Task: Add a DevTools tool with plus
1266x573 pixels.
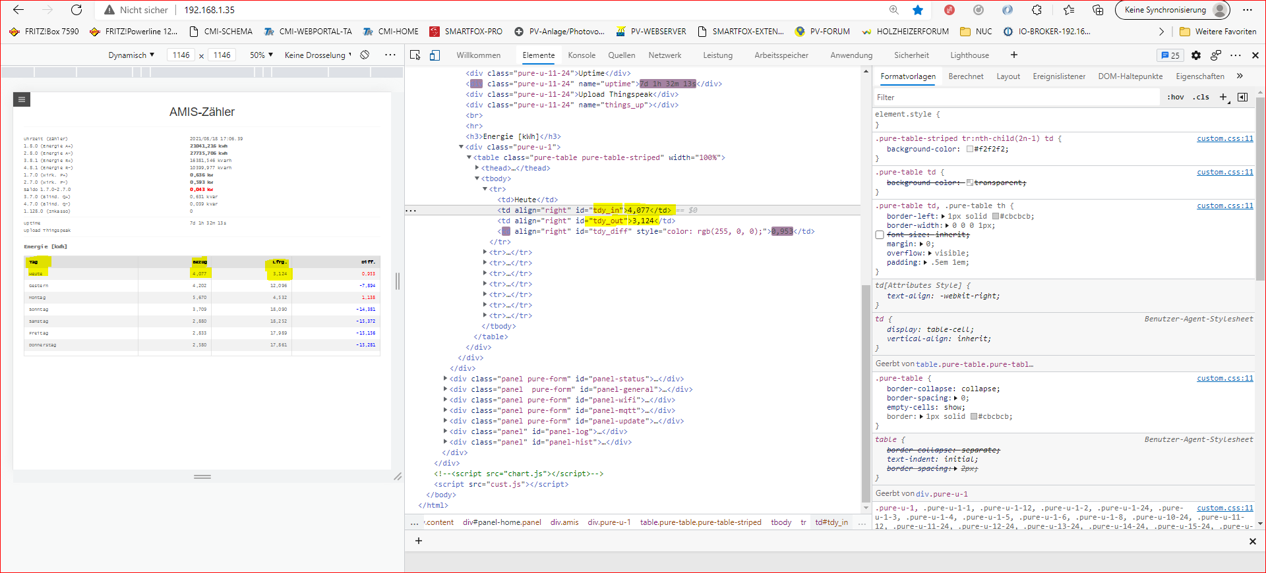Action: (x=1014, y=55)
